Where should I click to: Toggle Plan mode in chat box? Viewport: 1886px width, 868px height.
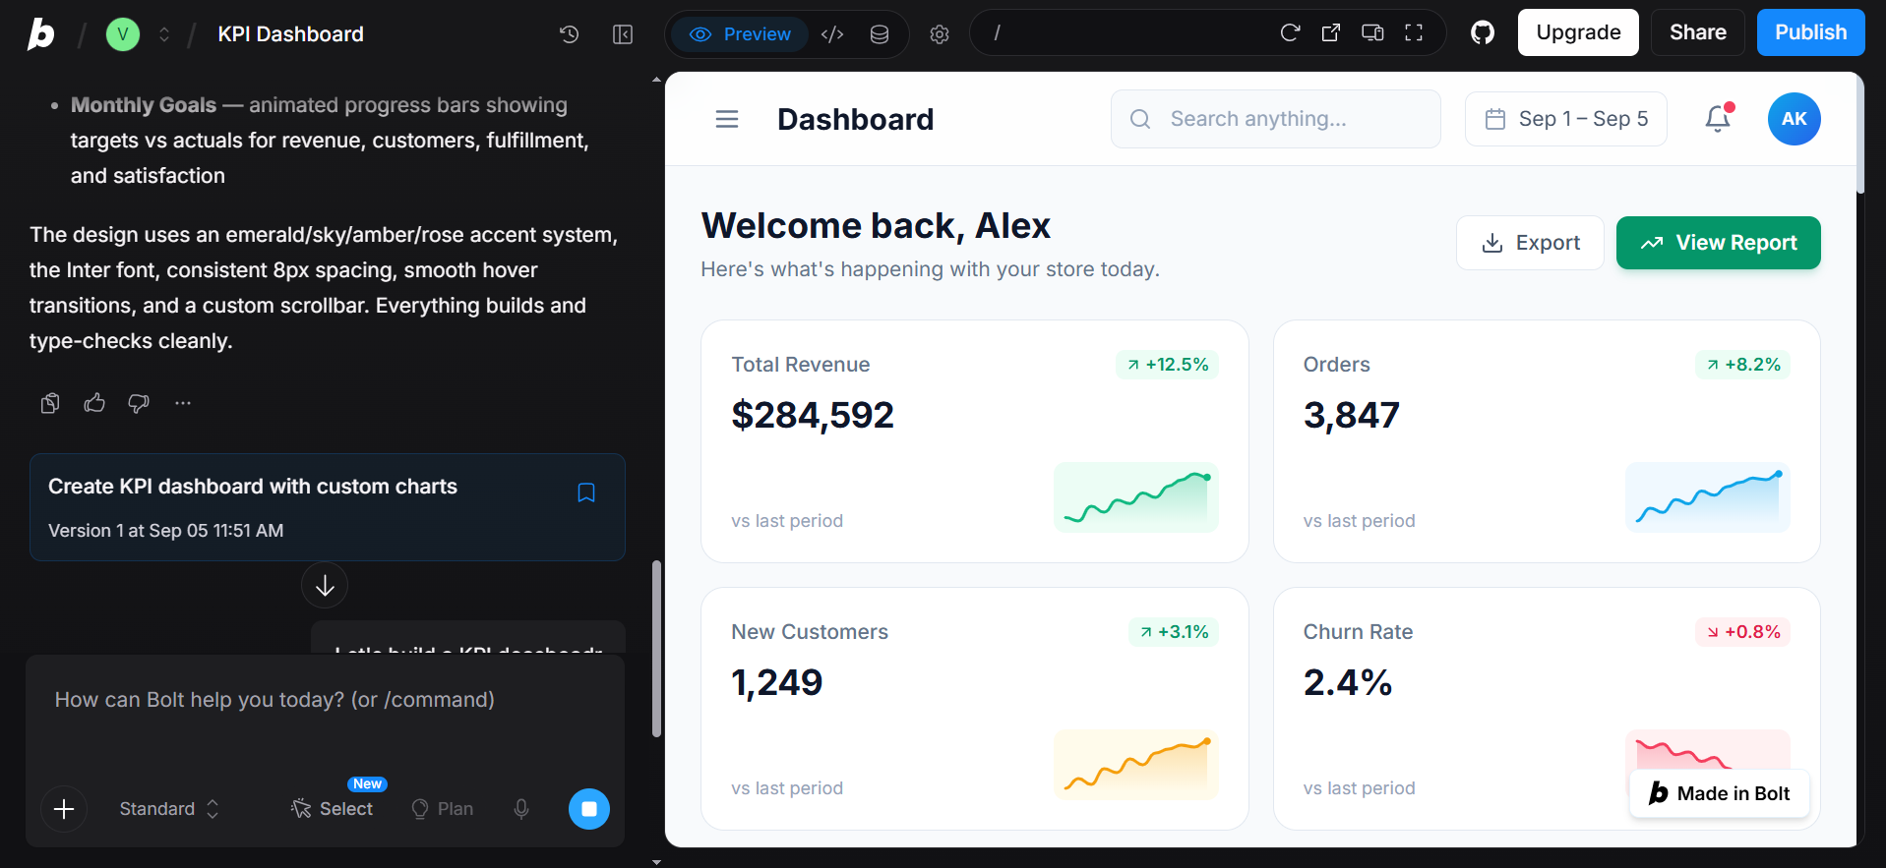(442, 808)
